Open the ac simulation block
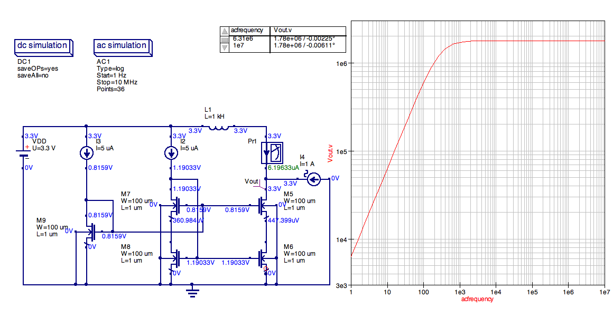 click(120, 46)
